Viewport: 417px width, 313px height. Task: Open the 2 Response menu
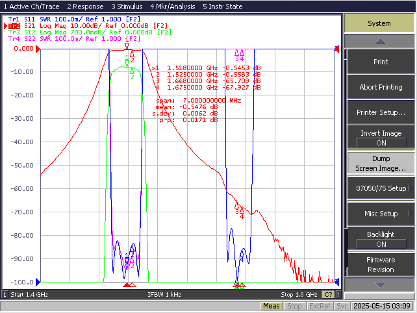tap(85, 6)
